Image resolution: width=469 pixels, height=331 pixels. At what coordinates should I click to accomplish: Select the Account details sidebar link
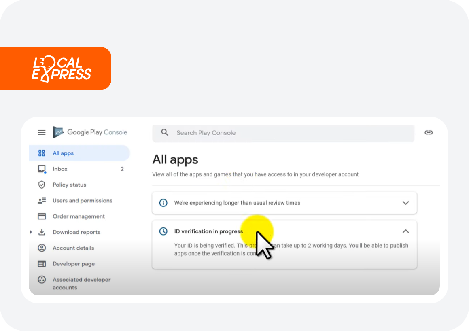click(73, 248)
